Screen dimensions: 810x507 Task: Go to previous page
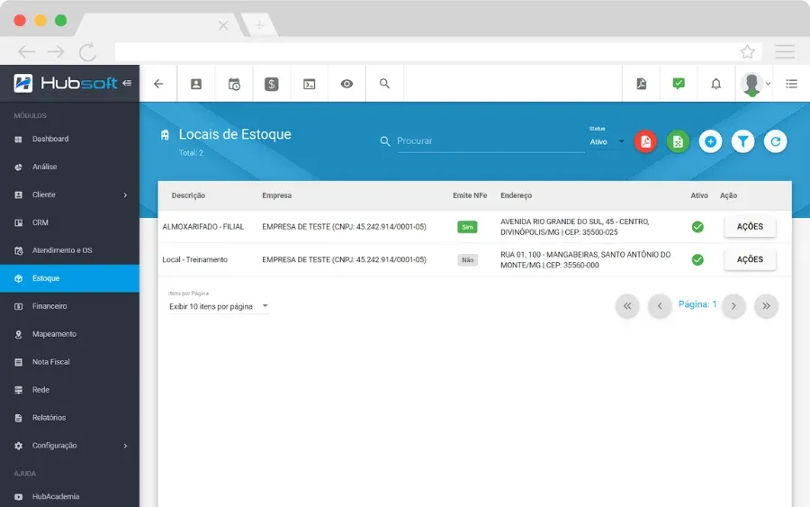pyautogui.click(x=660, y=306)
